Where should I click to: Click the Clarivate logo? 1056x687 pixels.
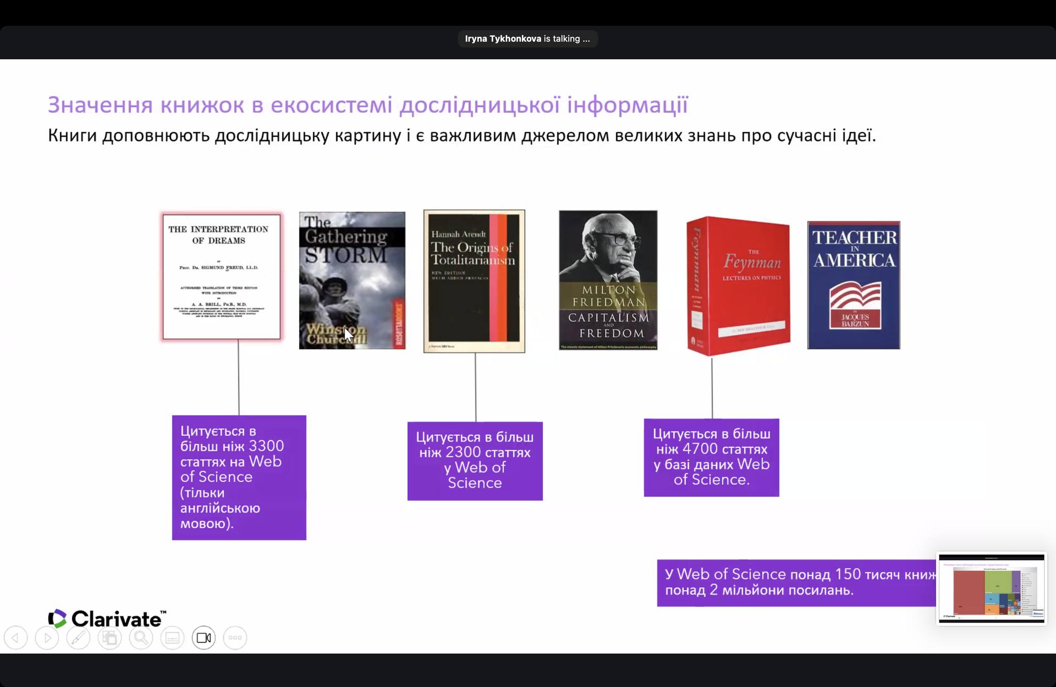tap(107, 618)
